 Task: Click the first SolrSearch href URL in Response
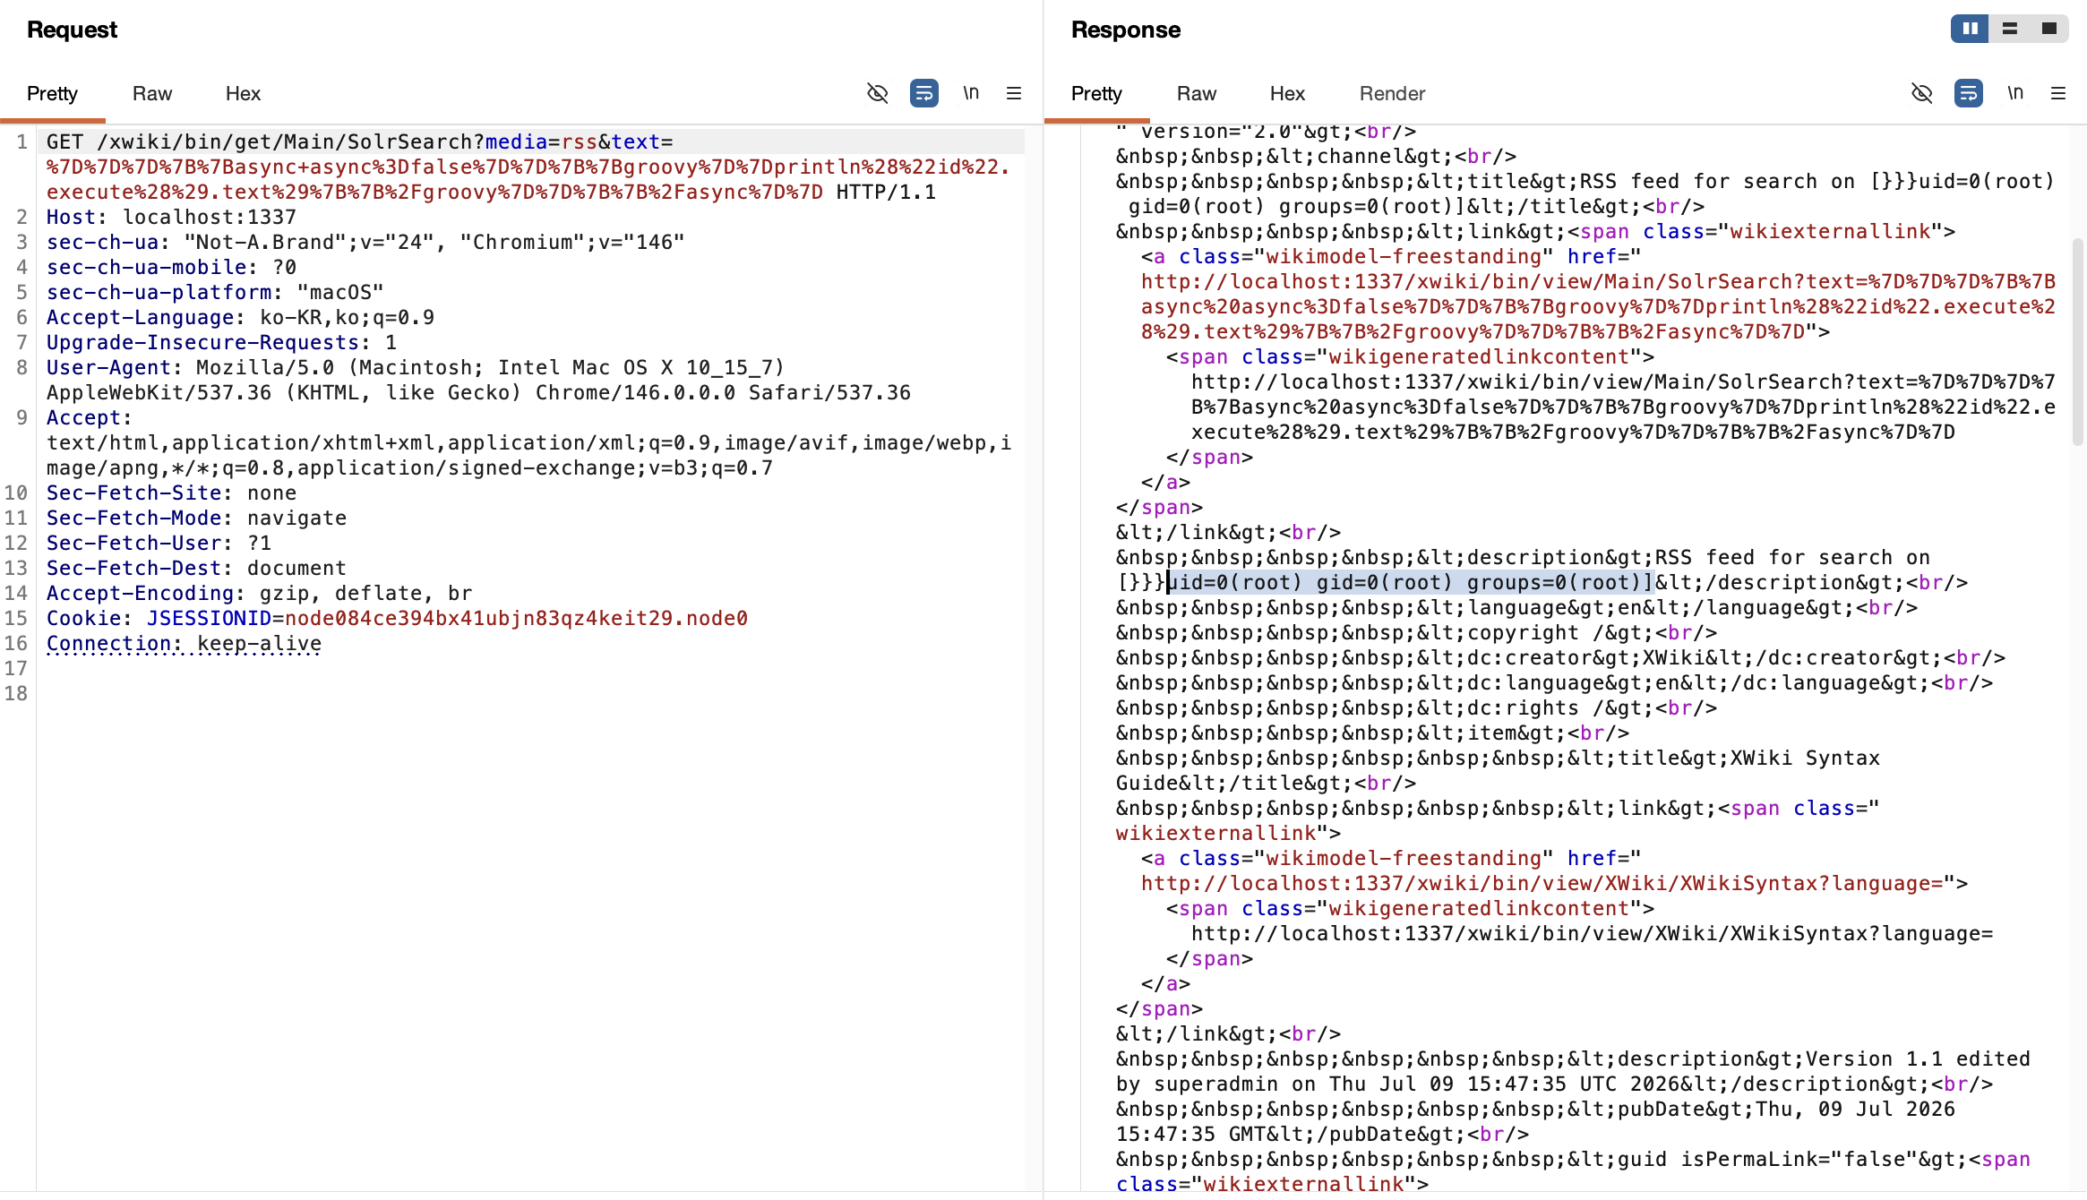1598,306
